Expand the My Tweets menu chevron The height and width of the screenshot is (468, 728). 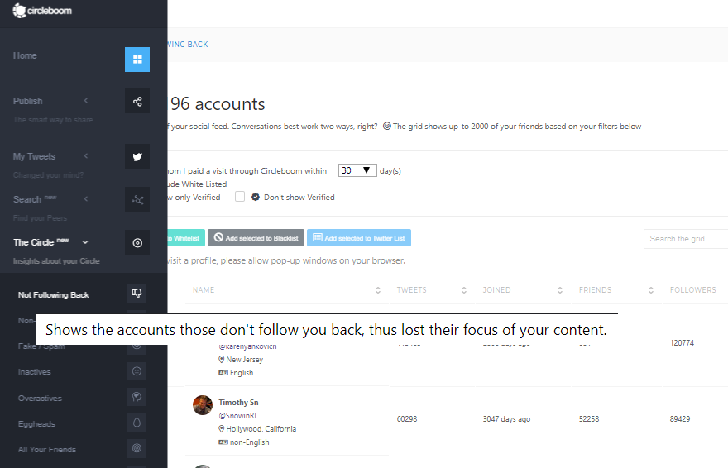[86, 156]
